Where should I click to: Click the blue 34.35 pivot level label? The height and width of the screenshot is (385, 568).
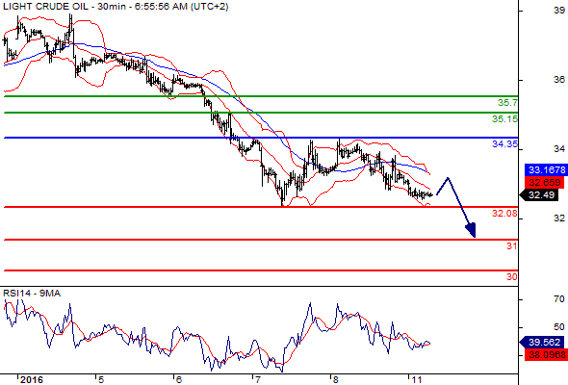[504, 144]
